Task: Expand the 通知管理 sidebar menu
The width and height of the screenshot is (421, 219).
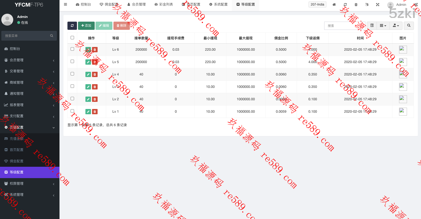Action: pyautogui.click(x=30, y=94)
